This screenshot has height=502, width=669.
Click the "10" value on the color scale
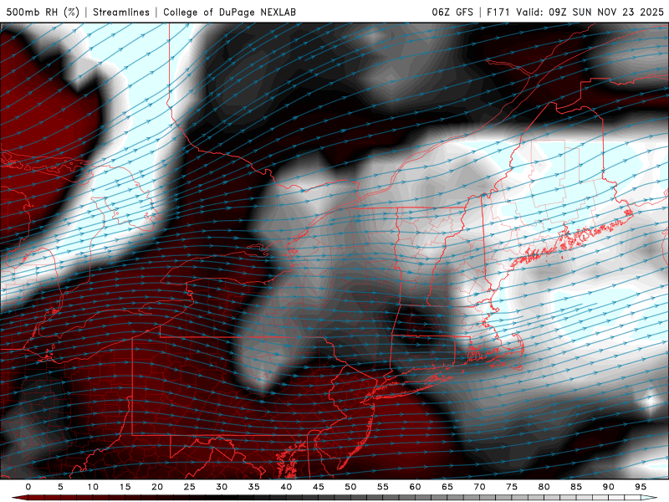point(93,487)
